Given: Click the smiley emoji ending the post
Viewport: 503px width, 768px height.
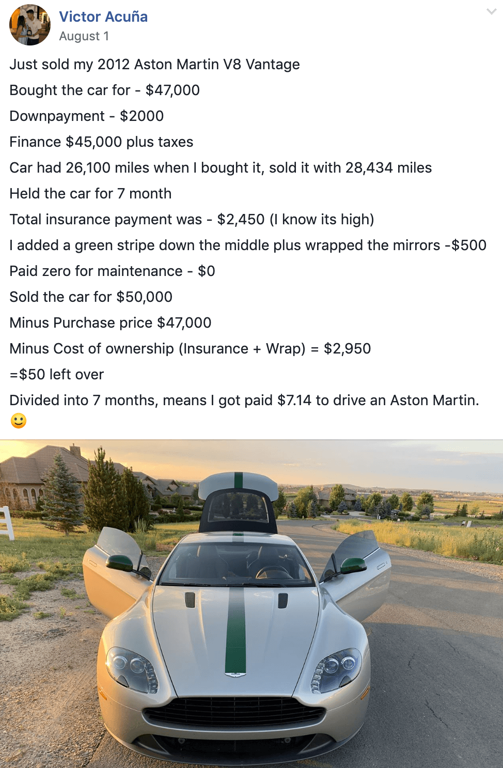Looking at the screenshot, I should click(x=19, y=421).
